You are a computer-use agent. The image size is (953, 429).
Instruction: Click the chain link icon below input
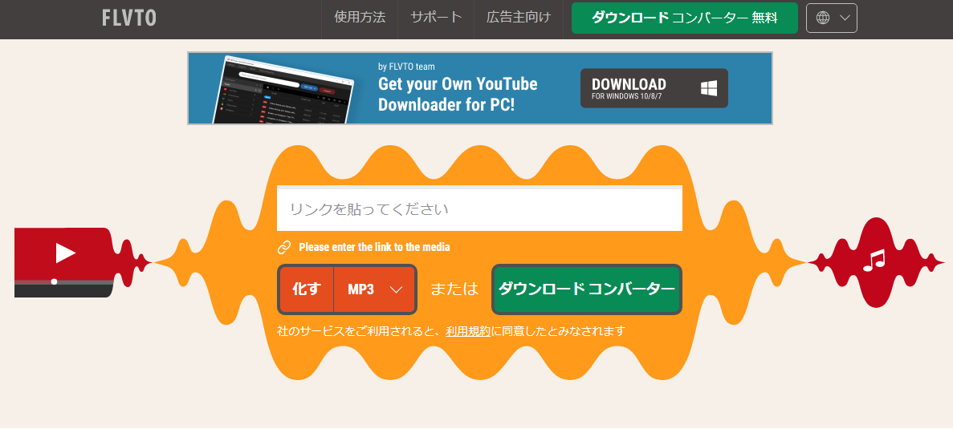(x=284, y=247)
